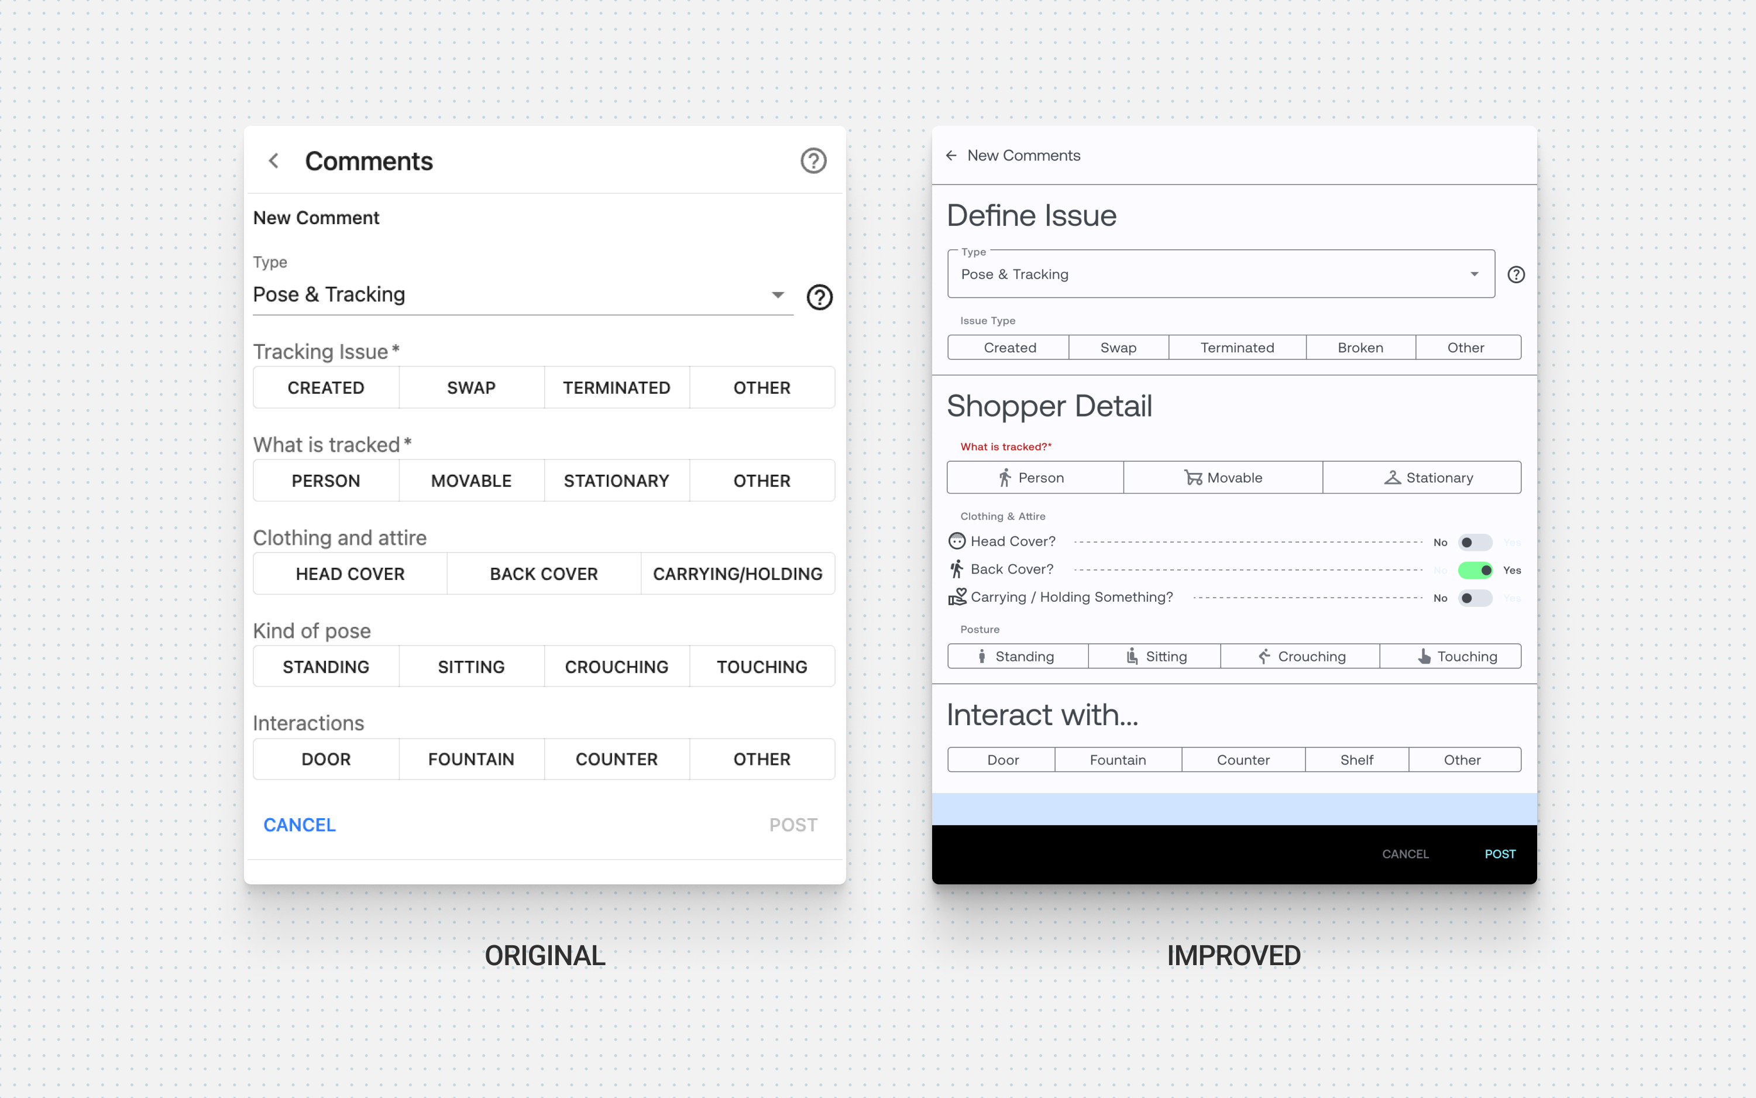Open improved Type Pose & Tracking dropdown

pyautogui.click(x=1221, y=274)
